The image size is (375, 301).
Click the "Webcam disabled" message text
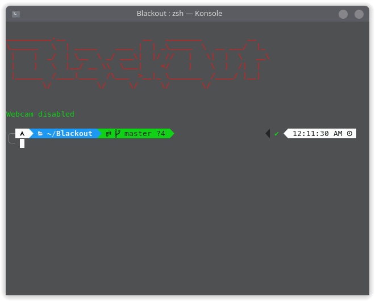40,114
